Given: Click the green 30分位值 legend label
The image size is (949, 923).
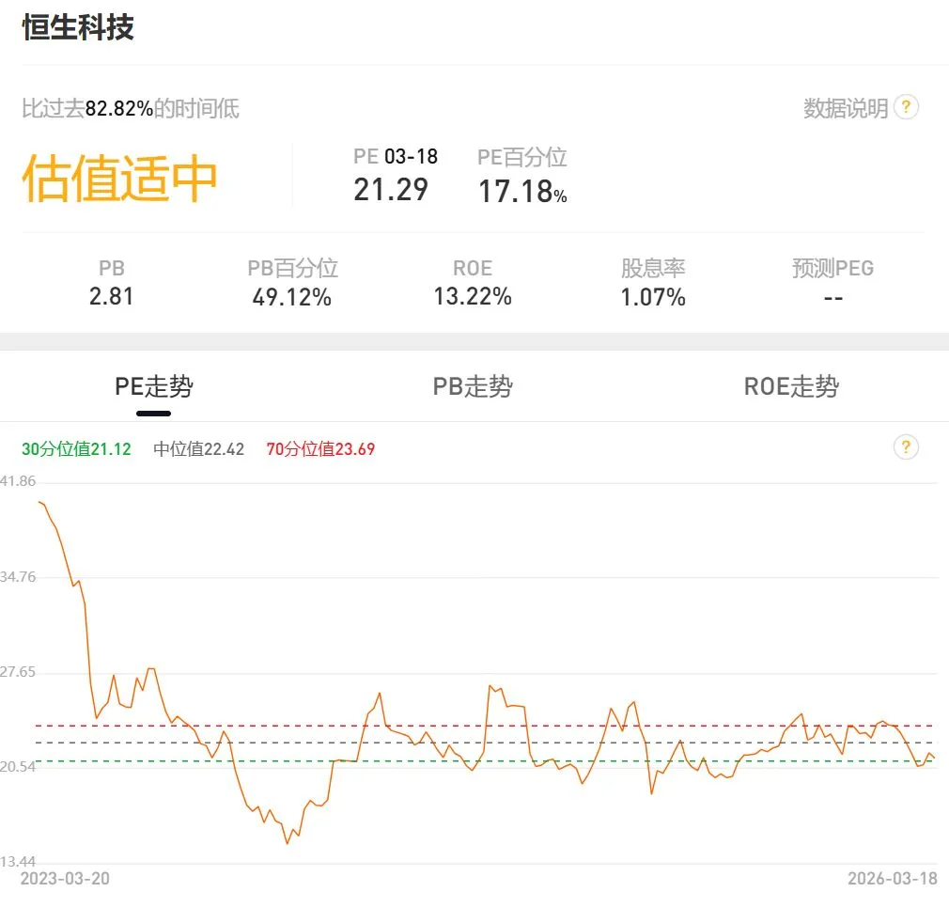Looking at the screenshot, I should tap(76, 449).
